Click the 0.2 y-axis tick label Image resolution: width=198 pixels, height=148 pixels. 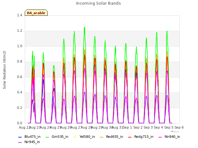coord(19,108)
